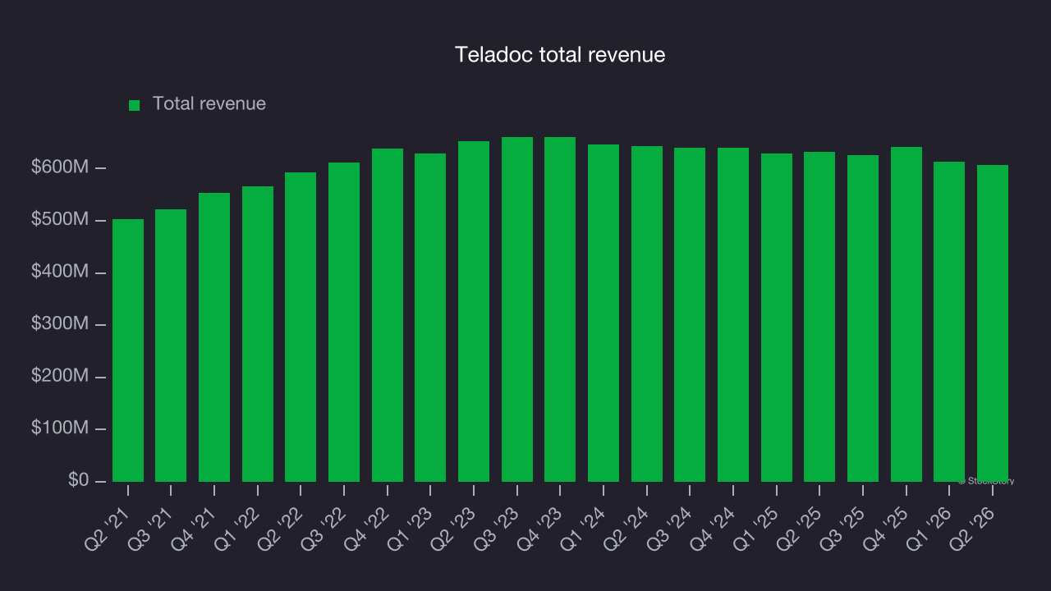Image resolution: width=1051 pixels, height=591 pixels.
Task: Click the chart title 'Teladoc total revenue'
Action: (x=560, y=55)
